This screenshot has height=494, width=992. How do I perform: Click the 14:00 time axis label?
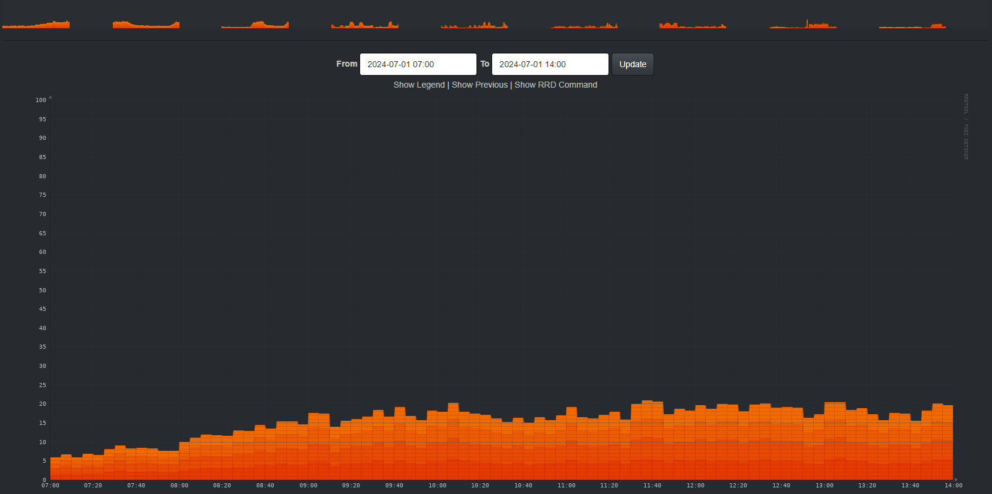[953, 486]
